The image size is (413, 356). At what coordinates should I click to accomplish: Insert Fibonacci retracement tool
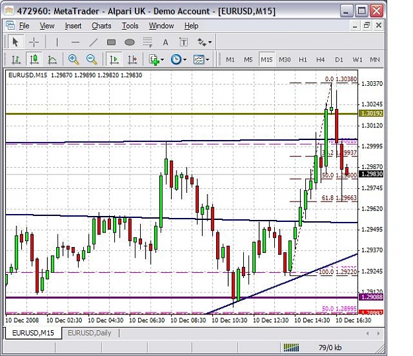pos(147,42)
